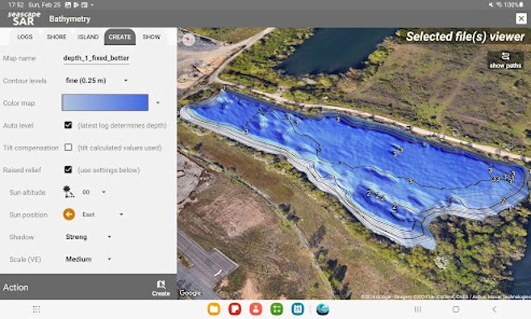
Task: Click the seascape SAR logo
Action: click(x=23, y=19)
